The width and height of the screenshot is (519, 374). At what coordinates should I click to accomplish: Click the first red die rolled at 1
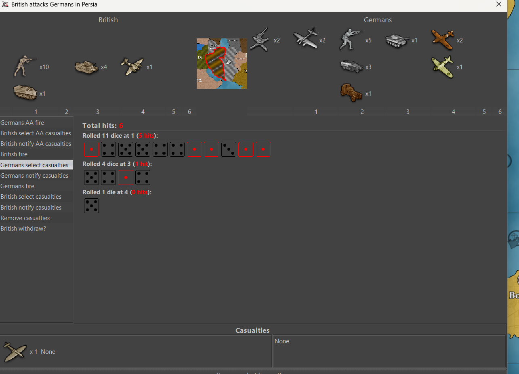(x=91, y=149)
